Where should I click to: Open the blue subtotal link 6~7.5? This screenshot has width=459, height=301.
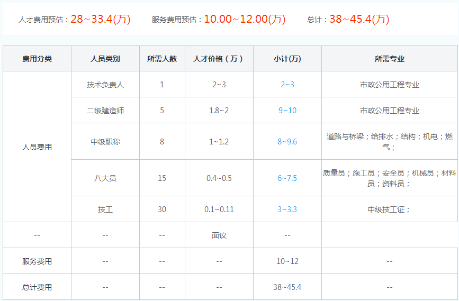point(287,178)
